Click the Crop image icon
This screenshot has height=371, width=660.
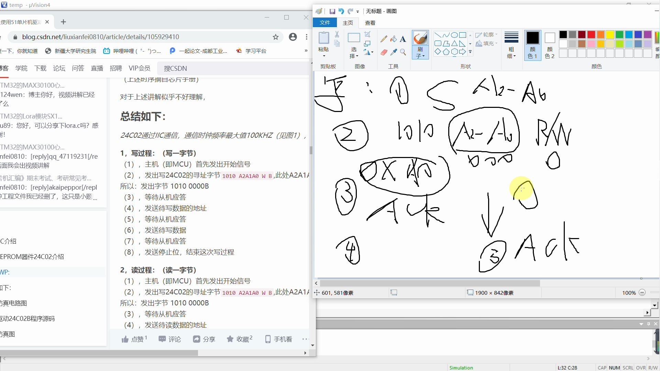pos(367,34)
